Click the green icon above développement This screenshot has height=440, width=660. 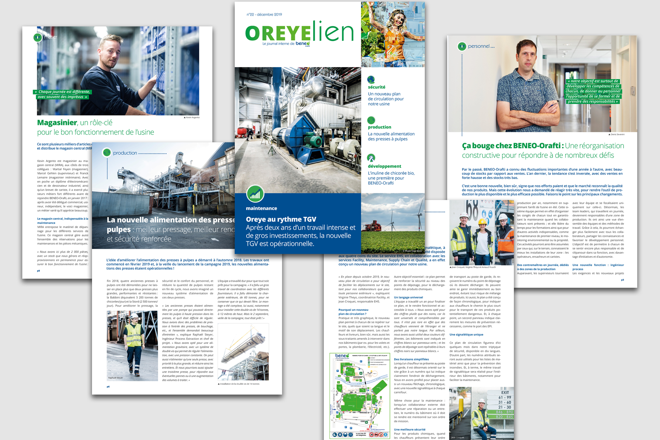click(x=371, y=158)
